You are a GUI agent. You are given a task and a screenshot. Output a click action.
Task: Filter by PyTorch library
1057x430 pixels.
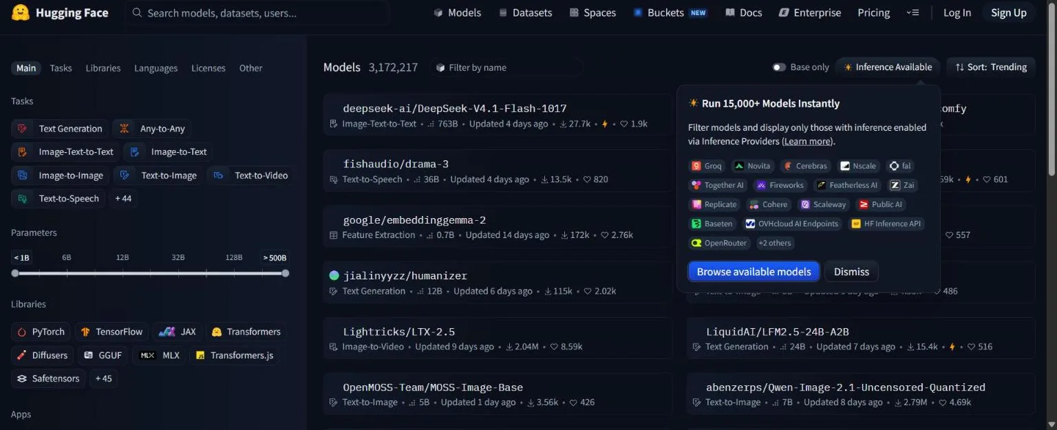click(41, 332)
